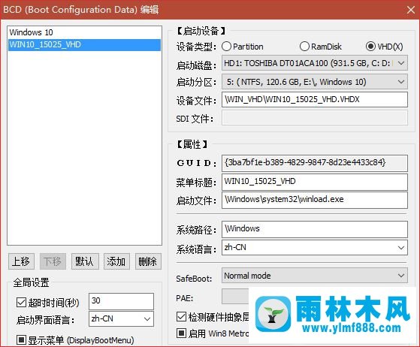The width and height of the screenshot is (420, 347).
Task: Edit the timeout value 30 field
Action: click(121, 301)
